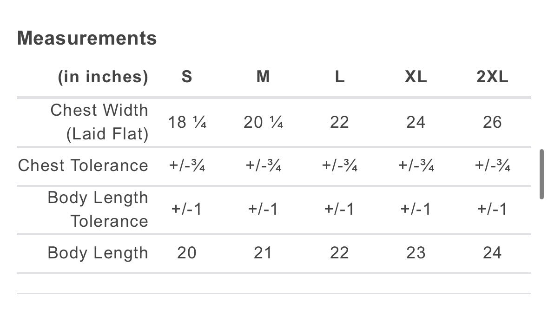Select the XL size column header
548x316 pixels.
pyautogui.click(x=416, y=77)
